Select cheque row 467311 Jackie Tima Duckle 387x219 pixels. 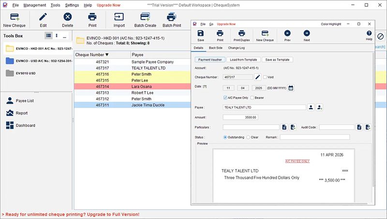(x=132, y=105)
